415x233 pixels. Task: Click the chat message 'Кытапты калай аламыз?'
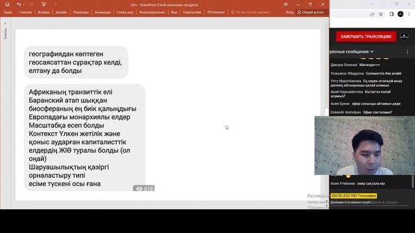click(x=361, y=94)
